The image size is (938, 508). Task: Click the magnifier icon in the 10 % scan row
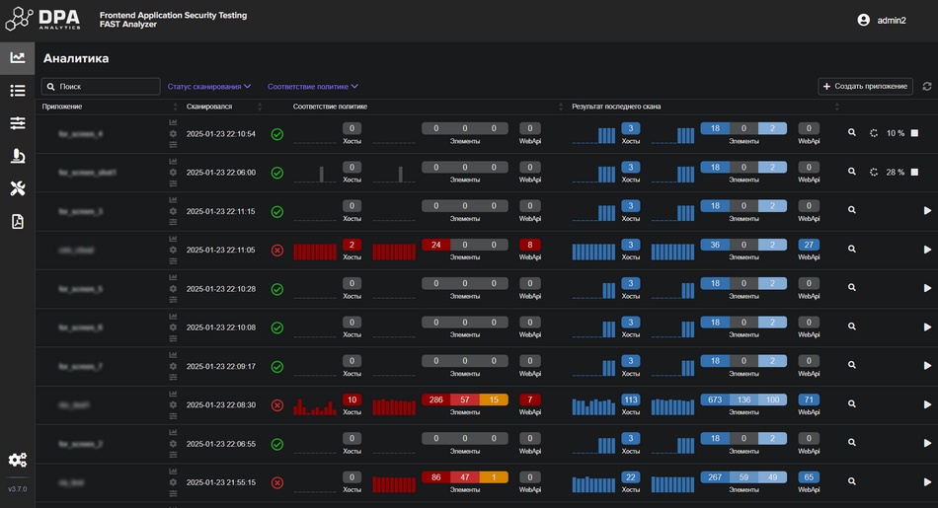(x=852, y=133)
